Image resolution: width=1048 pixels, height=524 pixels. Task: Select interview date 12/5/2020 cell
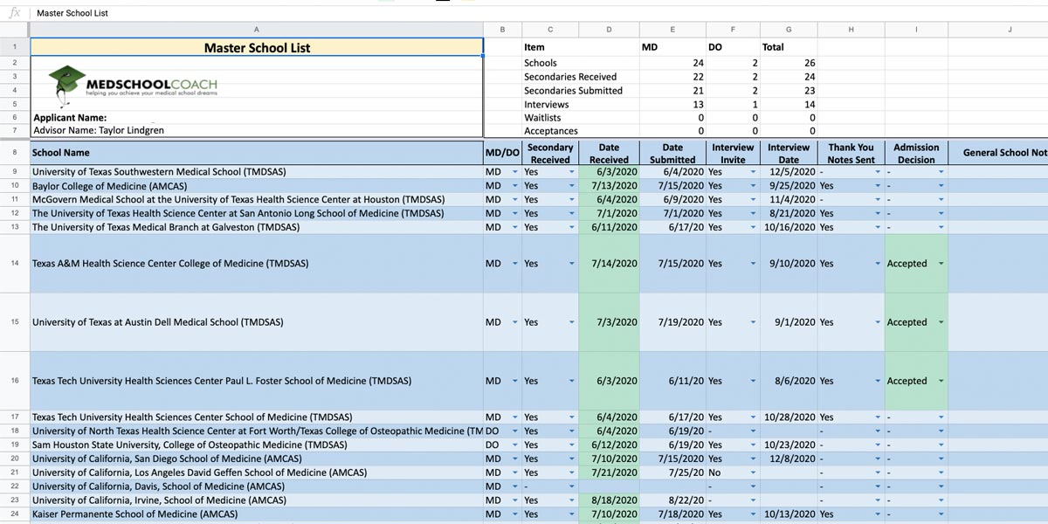click(x=789, y=172)
